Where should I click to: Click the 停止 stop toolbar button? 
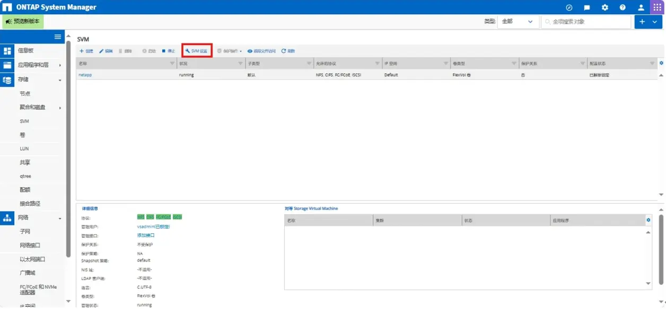[168, 51]
